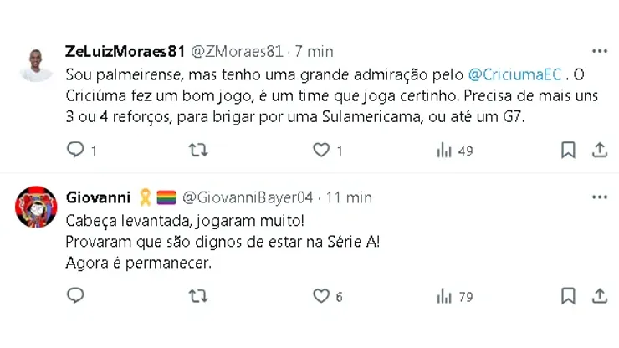Viewport: 619px width, 348px height.
Task: Share Giovanni's tweet
Action: (599, 296)
